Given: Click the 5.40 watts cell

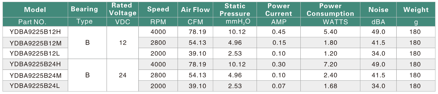Looking at the screenshot, I should [330, 32].
